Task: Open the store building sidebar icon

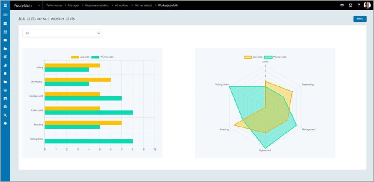Action: 5,98
